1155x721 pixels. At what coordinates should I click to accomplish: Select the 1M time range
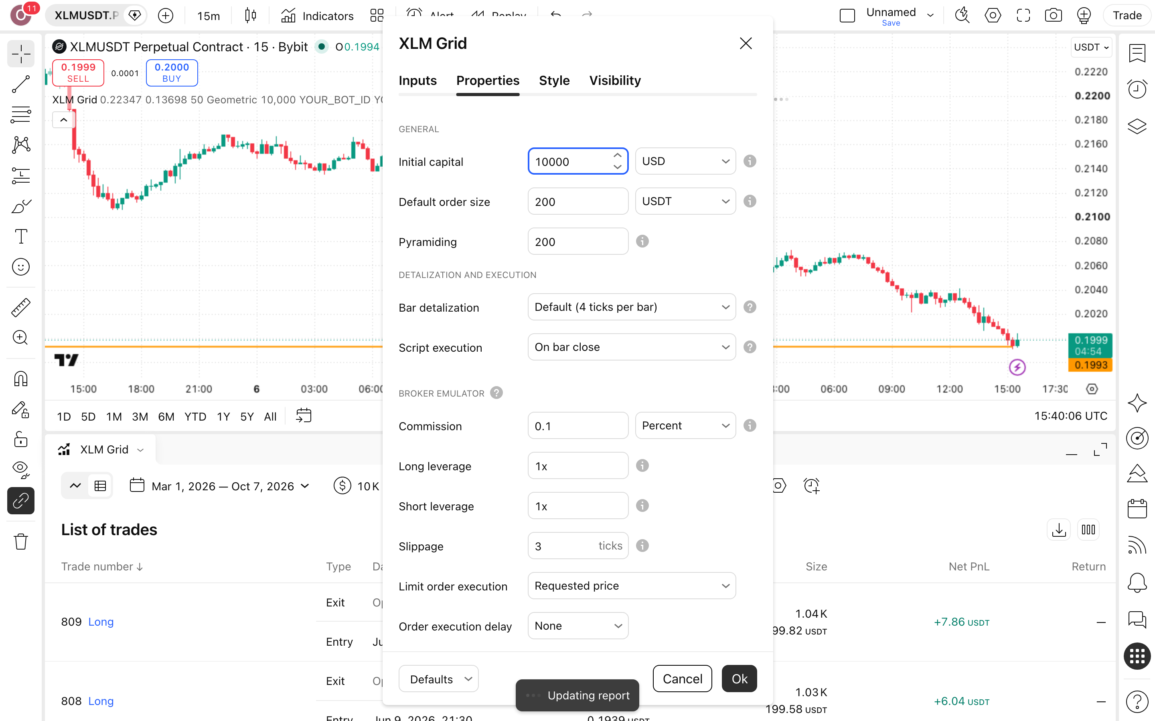[x=113, y=416]
